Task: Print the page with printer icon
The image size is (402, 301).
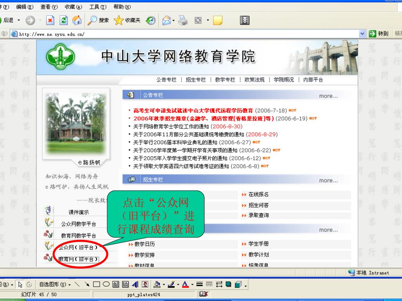Action: click(x=183, y=20)
